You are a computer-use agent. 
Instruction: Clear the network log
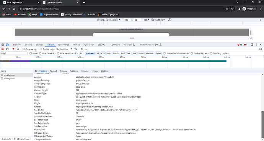[7, 49]
